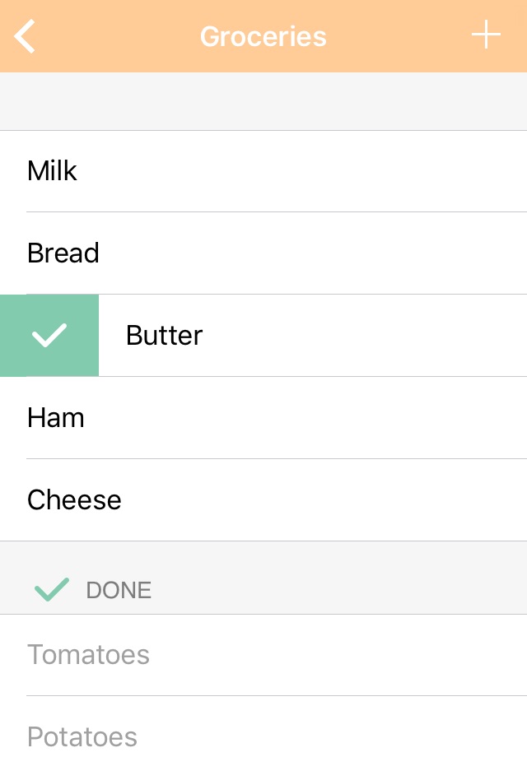Tap the Groceries list title
This screenshot has height=757, width=527.
(263, 37)
